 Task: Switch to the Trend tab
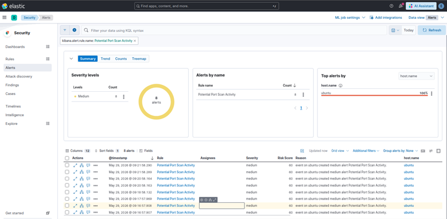click(105, 58)
